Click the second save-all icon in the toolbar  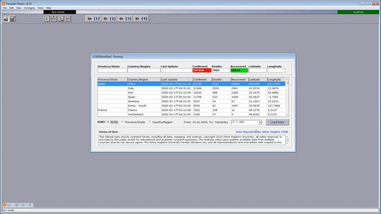click(x=13, y=18)
